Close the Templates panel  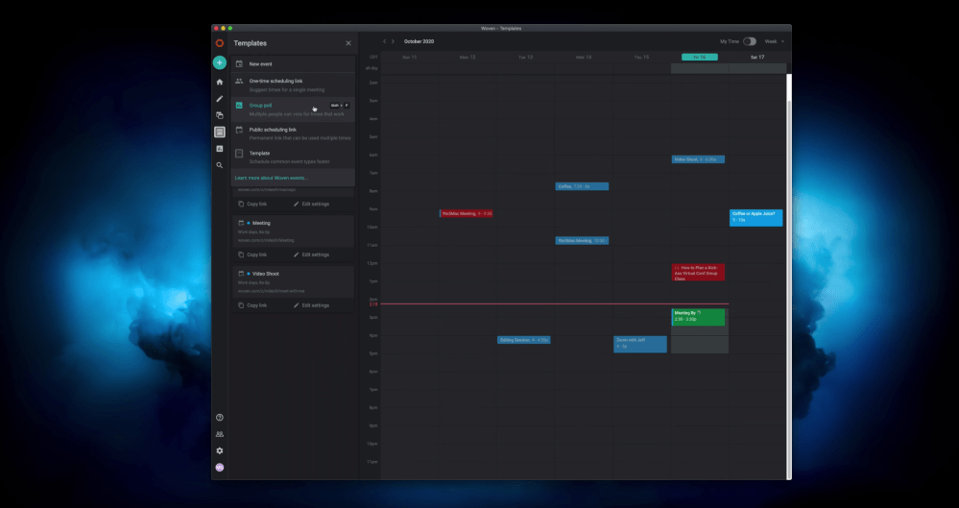tap(348, 43)
